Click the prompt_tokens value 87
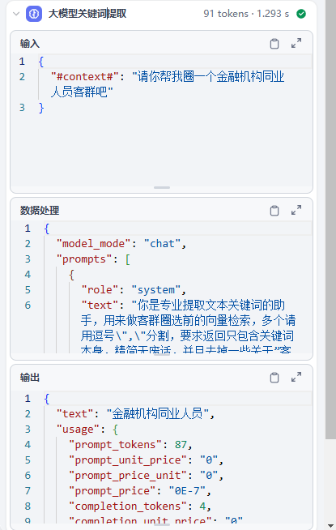Viewport: 336px width, 530px height. point(181,444)
